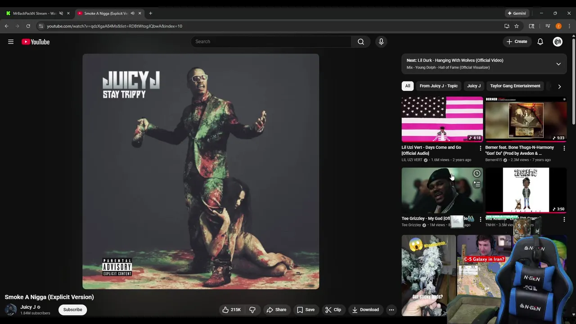Mute the Smoke A Nigga tab audio
The width and height of the screenshot is (576, 324).
tap(132, 13)
